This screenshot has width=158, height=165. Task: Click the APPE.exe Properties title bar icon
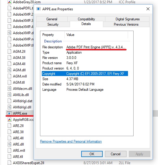[x=39, y=9]
